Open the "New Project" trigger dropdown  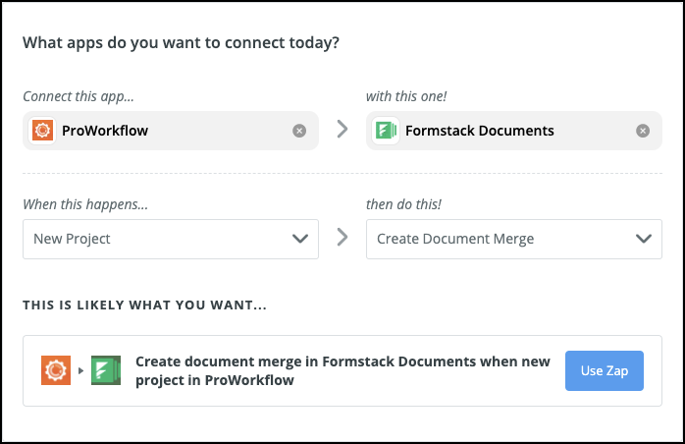(x=157, y=239)
